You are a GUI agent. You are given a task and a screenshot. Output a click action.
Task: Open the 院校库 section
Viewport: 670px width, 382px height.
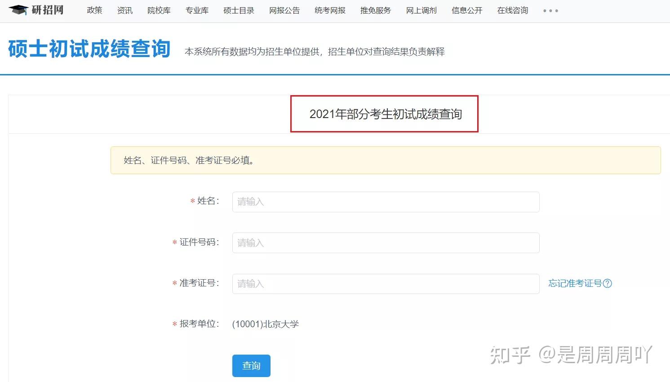159,10
